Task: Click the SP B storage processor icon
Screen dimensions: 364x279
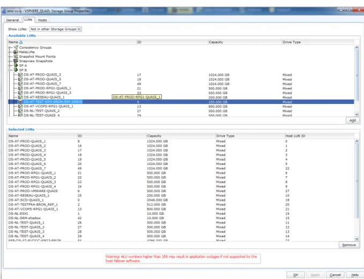Action: coord(16,70)
